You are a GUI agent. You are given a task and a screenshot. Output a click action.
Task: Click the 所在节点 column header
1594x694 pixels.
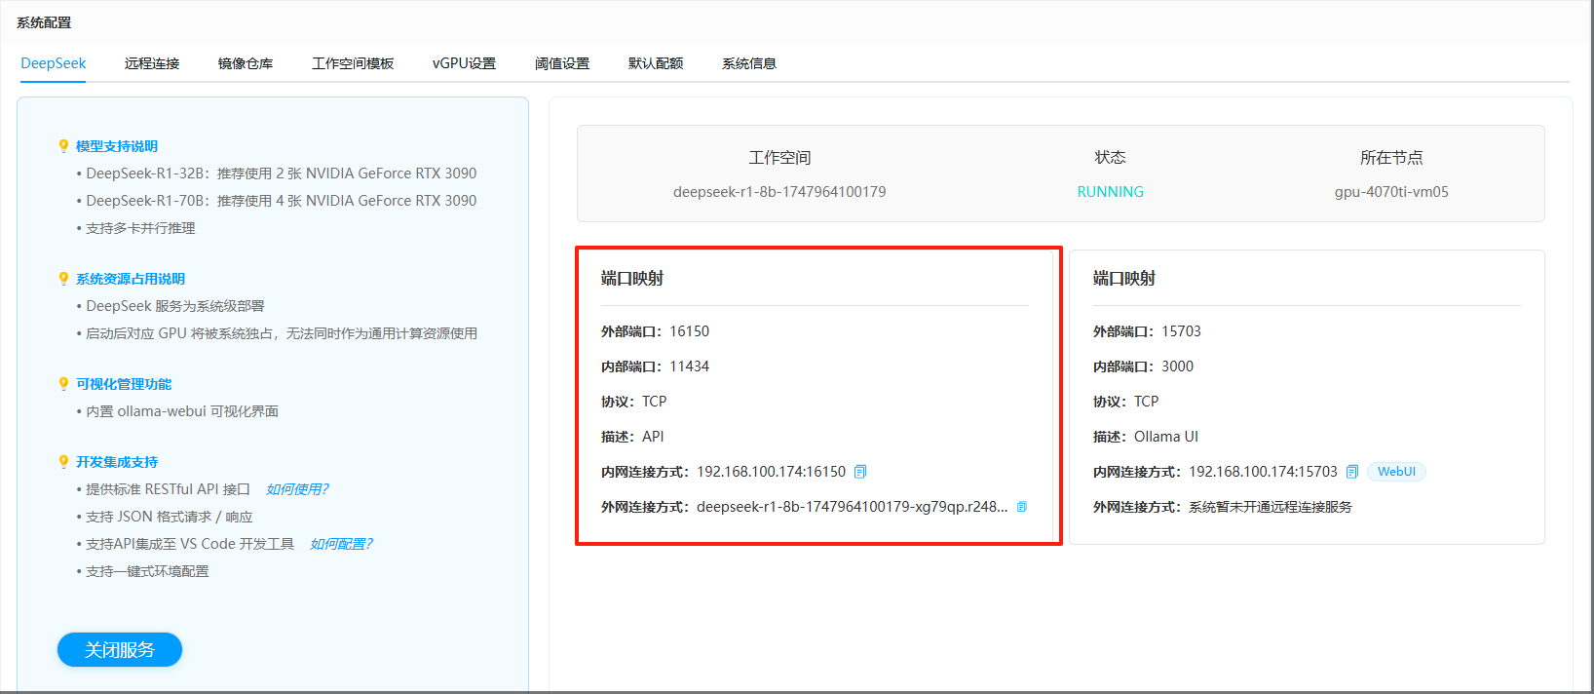pos(1391,158)
